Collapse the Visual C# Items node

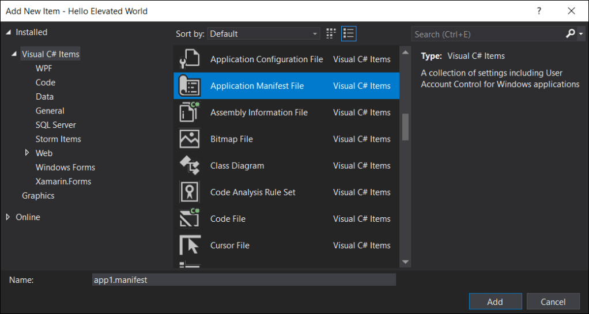click(14, 55)
